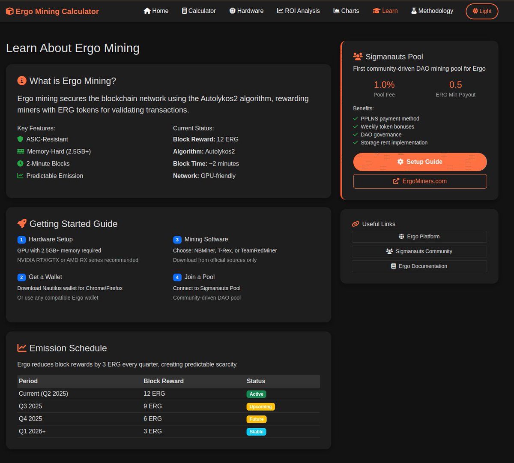Click the Learn graduation cap icon
The image size is (514, 463).
tap(377, 11)
